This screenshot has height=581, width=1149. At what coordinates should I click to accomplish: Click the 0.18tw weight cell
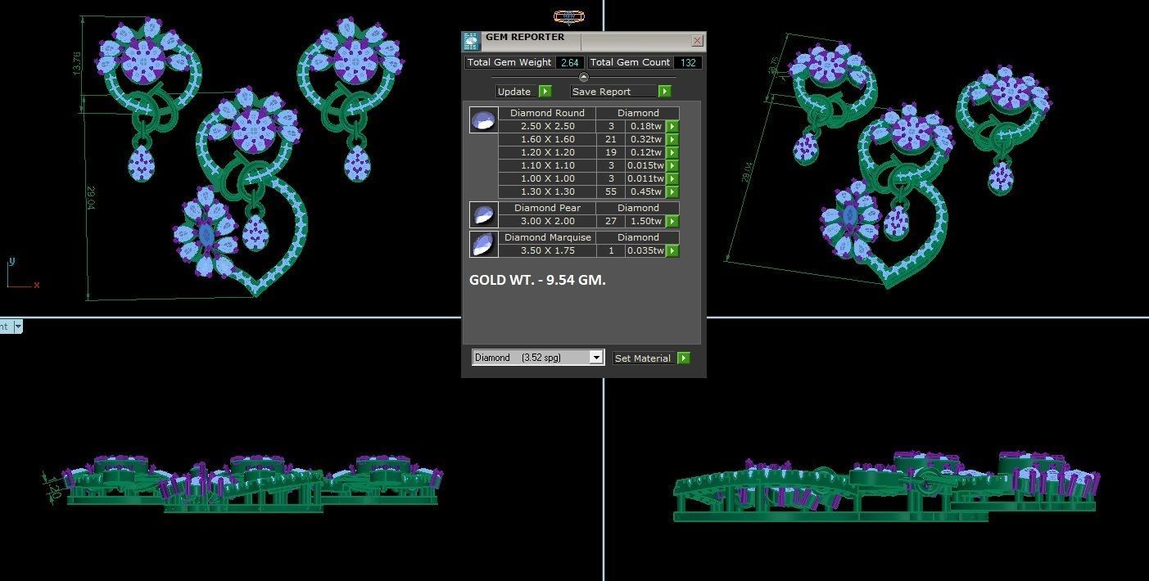coord(645,126)
